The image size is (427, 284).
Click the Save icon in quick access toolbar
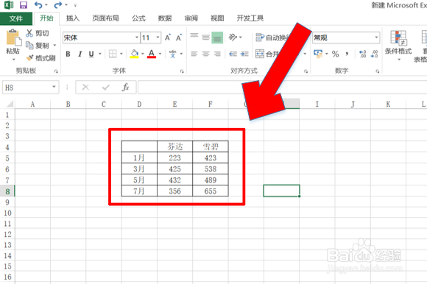24,5
